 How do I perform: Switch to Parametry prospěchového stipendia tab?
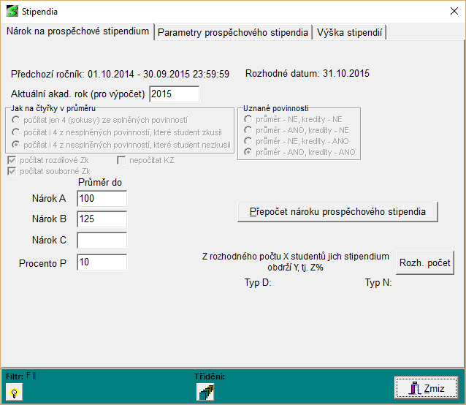coord(233,32)
